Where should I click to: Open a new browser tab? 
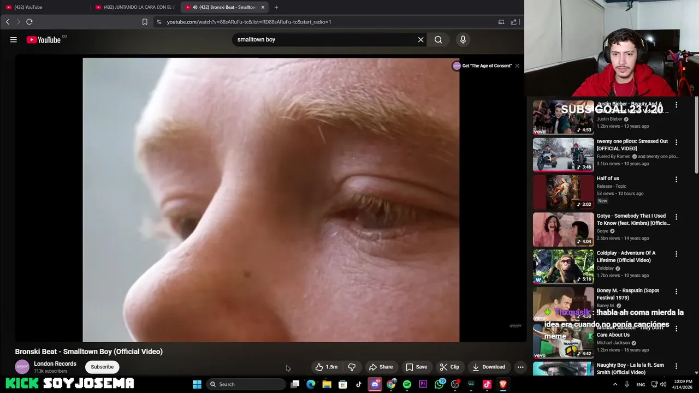pyautogui.click(x=276, y=7)
